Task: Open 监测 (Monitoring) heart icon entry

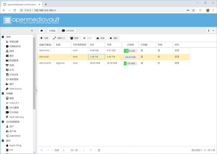Action: click(x=10, y=65)
